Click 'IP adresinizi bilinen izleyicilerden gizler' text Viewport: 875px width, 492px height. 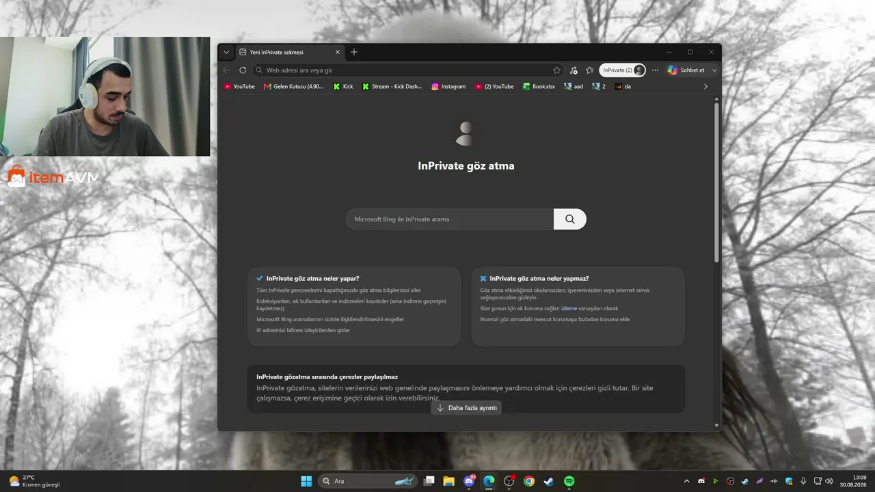point(304,331)
